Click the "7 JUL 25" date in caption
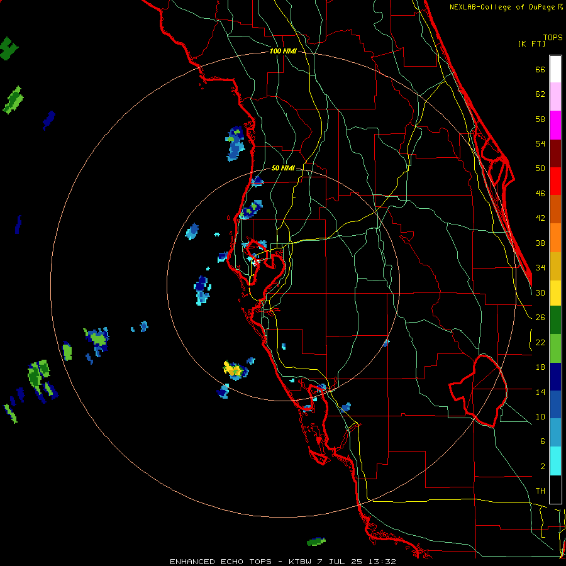 [x=341, y=562]
